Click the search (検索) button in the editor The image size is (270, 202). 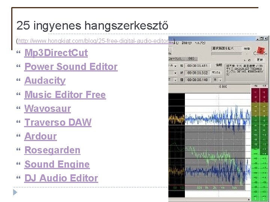247,49
